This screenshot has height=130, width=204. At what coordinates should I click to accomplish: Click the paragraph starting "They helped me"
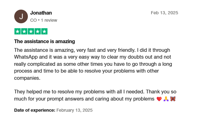tap(95, 95)
